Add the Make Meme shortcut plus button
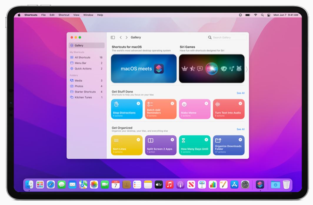Viewport: 313px width, 205px height. [206, 103]
